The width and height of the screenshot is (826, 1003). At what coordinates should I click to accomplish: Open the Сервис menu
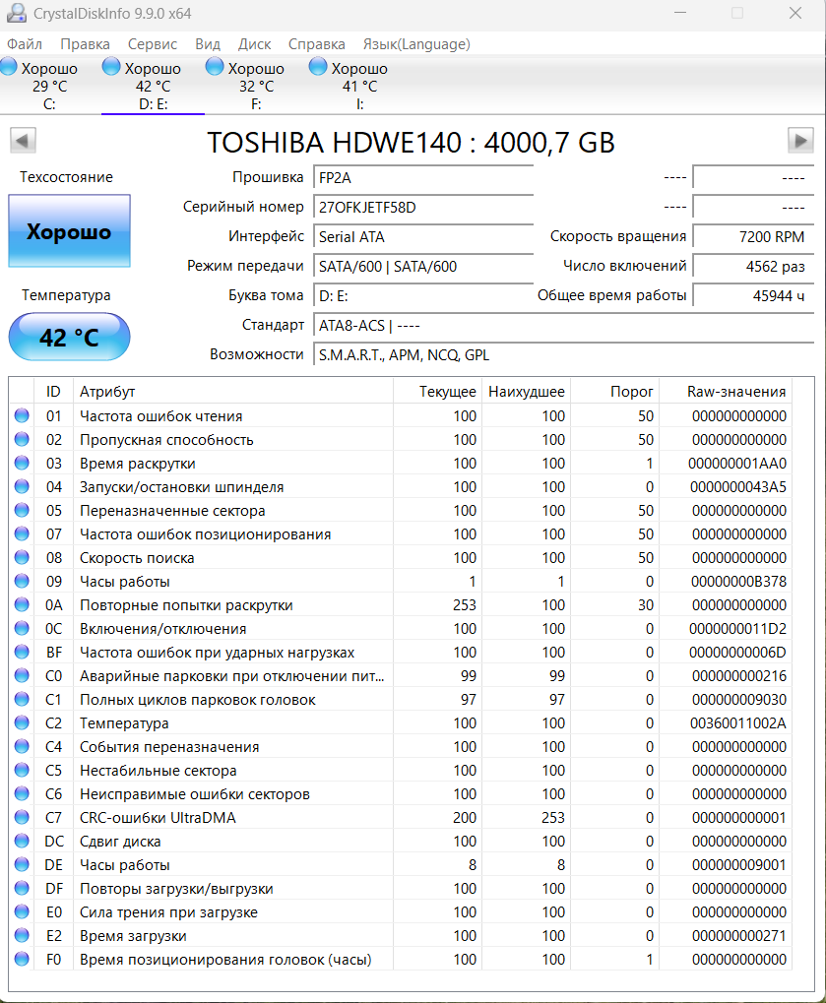point(153,44)
